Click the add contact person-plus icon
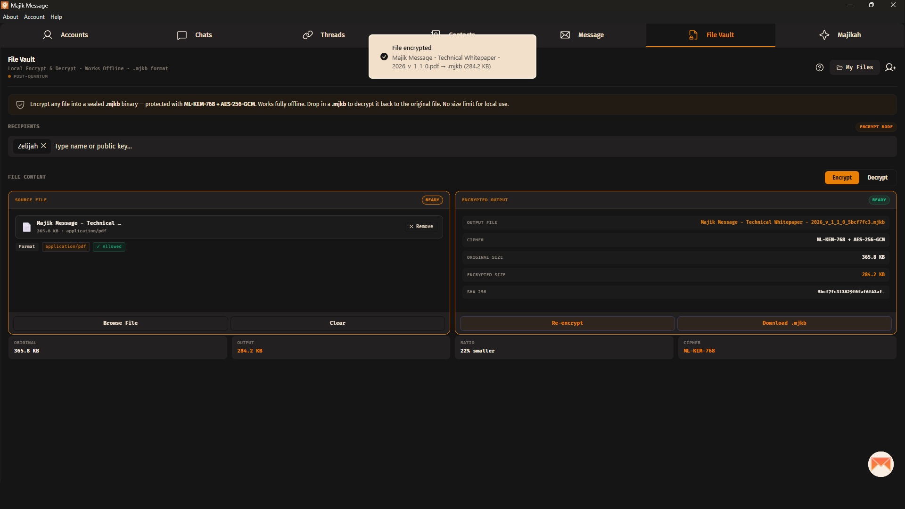905x509 pixels. [x=890, y=67]
